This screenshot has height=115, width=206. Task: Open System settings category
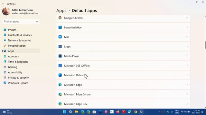[21, 30]
